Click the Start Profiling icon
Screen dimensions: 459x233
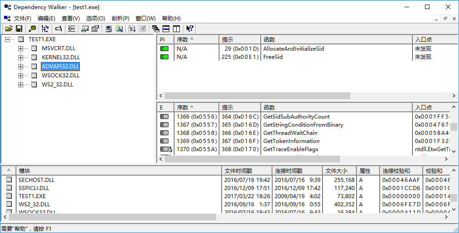[x=132, y=29]
